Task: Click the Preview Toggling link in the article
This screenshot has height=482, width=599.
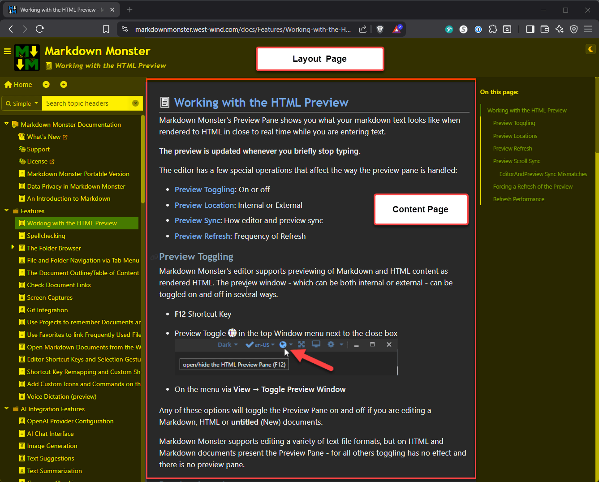Action: point(204,189)
